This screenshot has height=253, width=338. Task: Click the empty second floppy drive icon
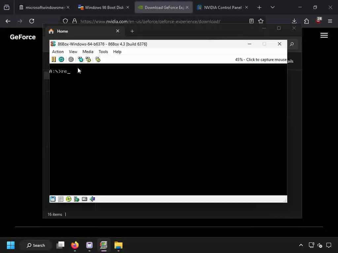[61, 199]
